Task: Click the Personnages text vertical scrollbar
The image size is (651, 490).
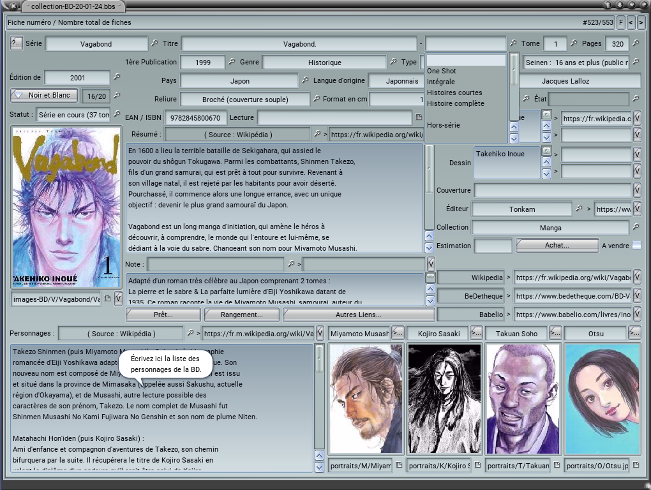Action: coord(319,396)
